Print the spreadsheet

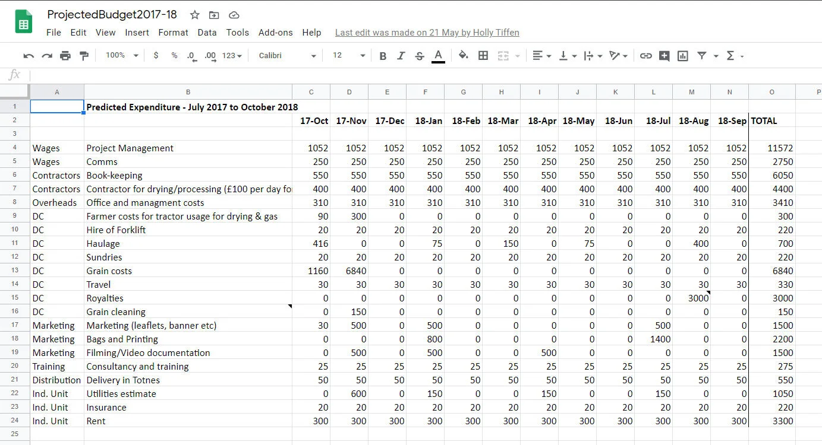click(x=65, y=56)
